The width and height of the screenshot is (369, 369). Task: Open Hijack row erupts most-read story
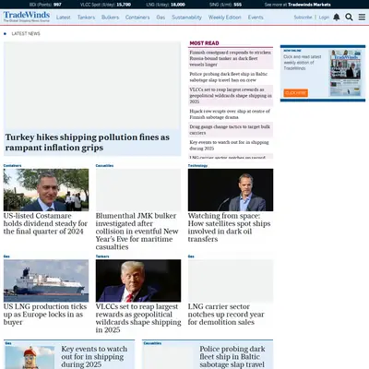(230, 114)
